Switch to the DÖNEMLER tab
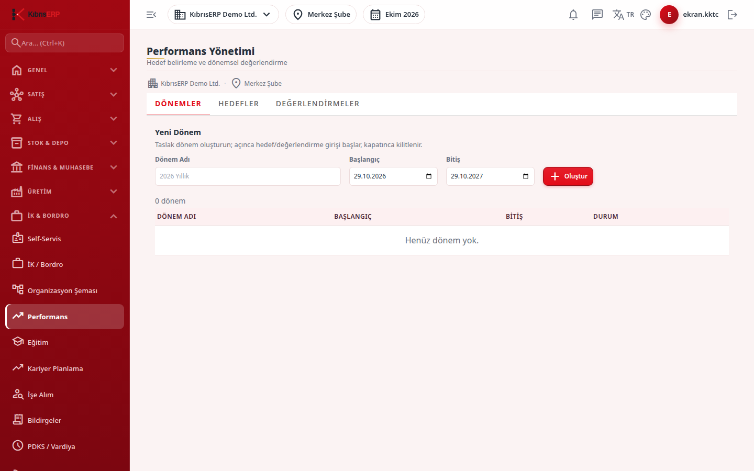Screen dimensions: 754x471 [x=178, y=104]
